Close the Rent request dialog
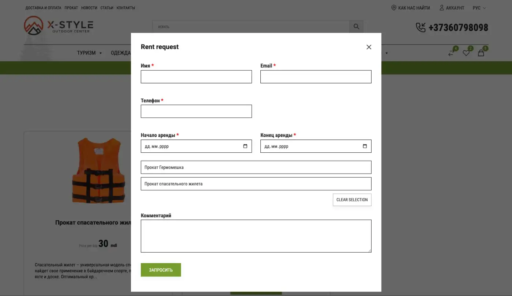The width and height of the screenshot is (512, 296). (x=369, y=47)
